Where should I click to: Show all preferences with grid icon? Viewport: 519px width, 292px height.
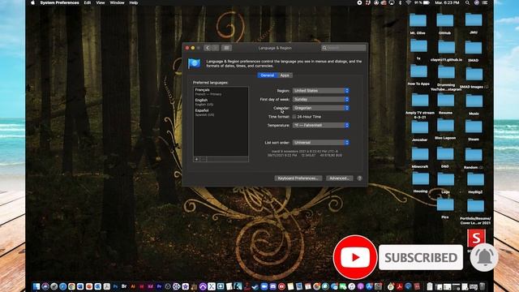pyautogui.click(x=227, y=48)
